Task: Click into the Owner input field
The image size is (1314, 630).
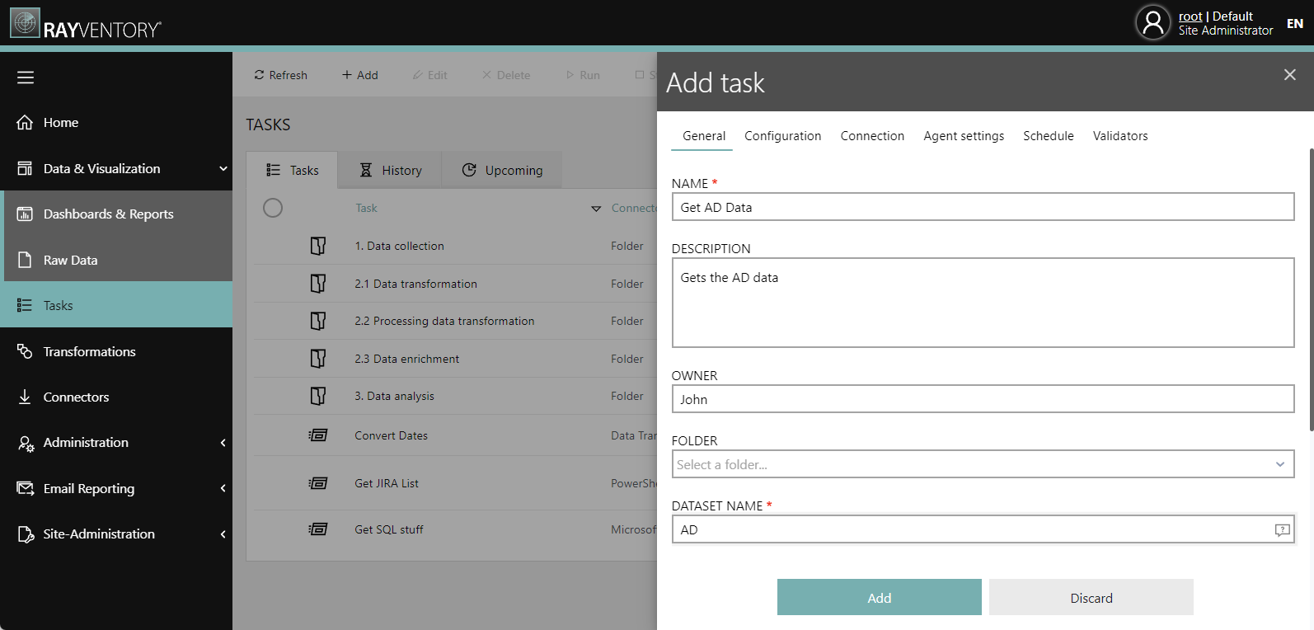Action: coord(983,399)
